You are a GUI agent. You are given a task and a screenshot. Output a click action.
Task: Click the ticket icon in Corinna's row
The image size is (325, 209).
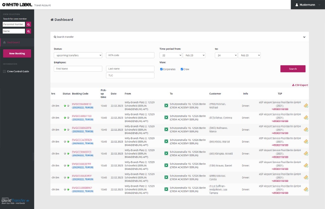(x=306, y=118)
